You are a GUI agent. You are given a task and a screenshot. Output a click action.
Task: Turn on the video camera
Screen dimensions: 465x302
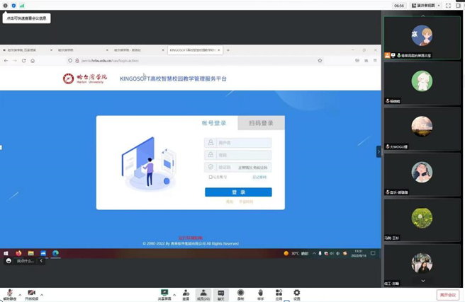tap(32, 293)
